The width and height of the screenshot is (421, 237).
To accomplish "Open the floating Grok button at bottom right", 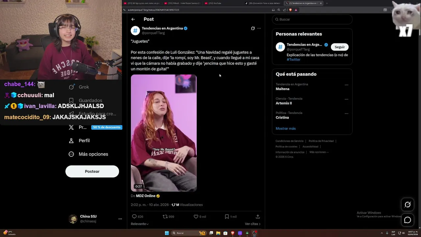I will [408, 205].
